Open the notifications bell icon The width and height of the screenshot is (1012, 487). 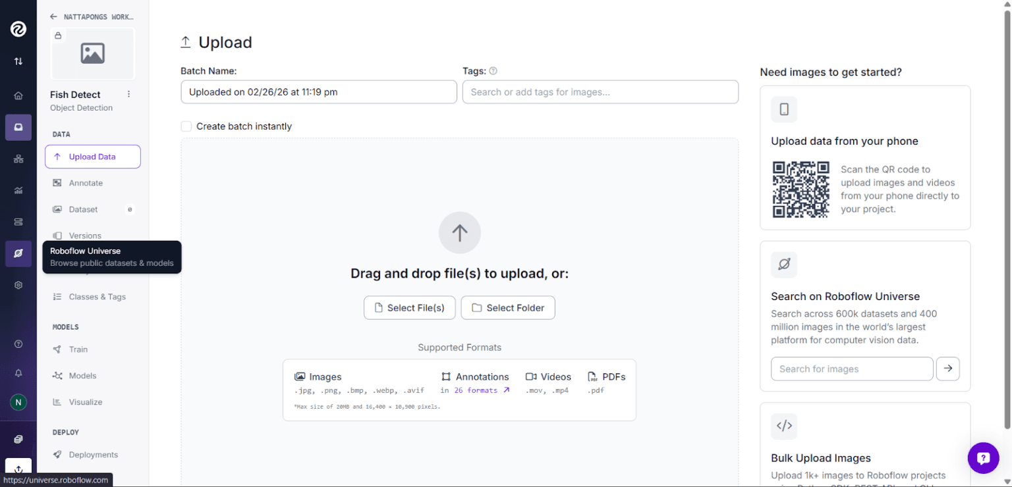click(18, 373)
